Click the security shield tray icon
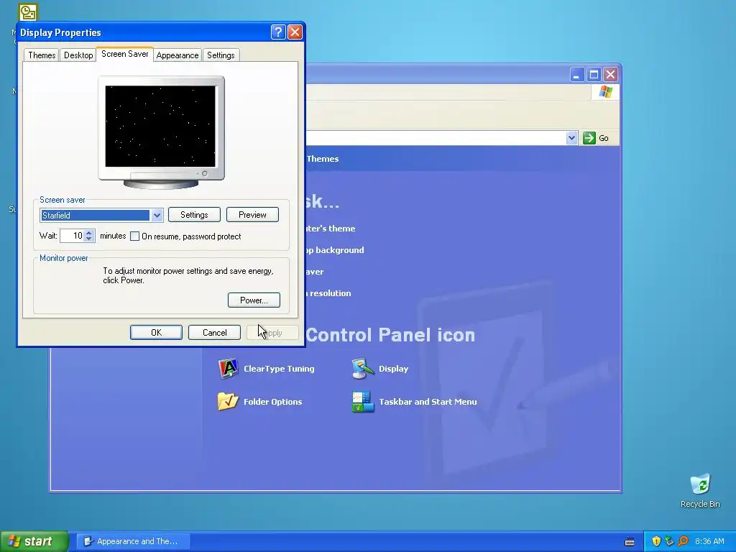This screenshot has height=552, width=736. pos(656,541)
